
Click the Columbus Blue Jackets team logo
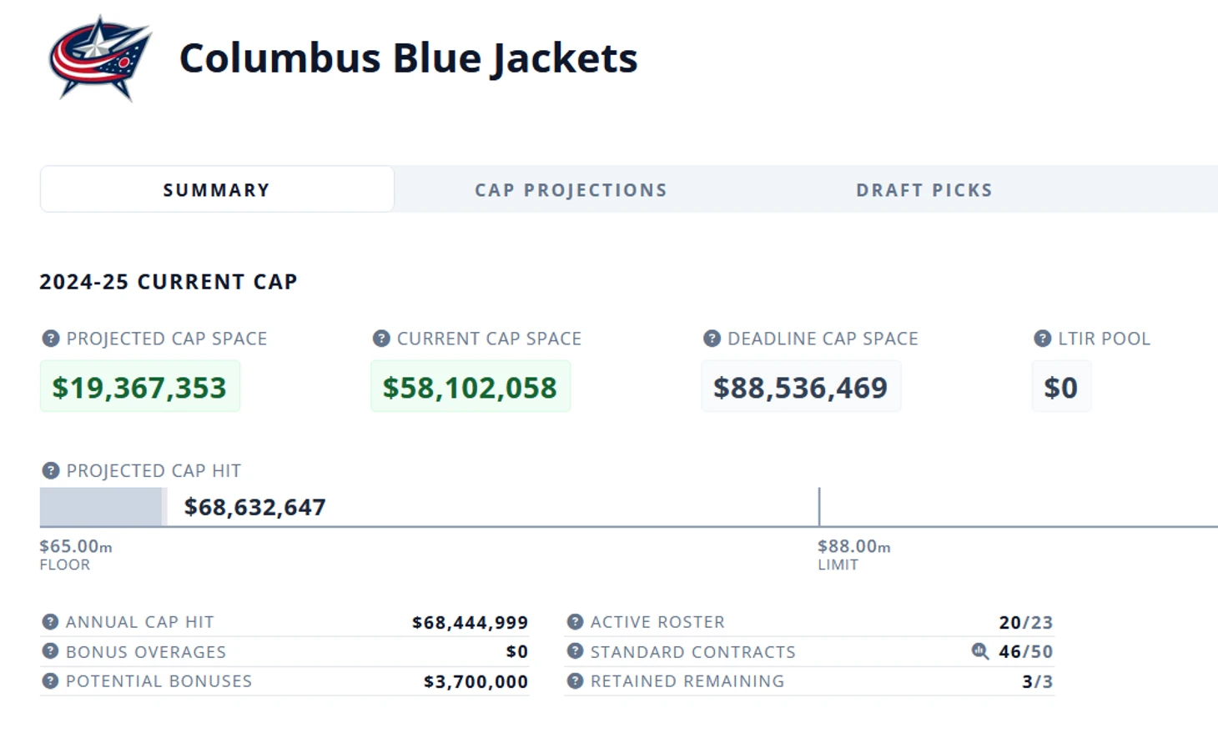[x=99, y=58]
